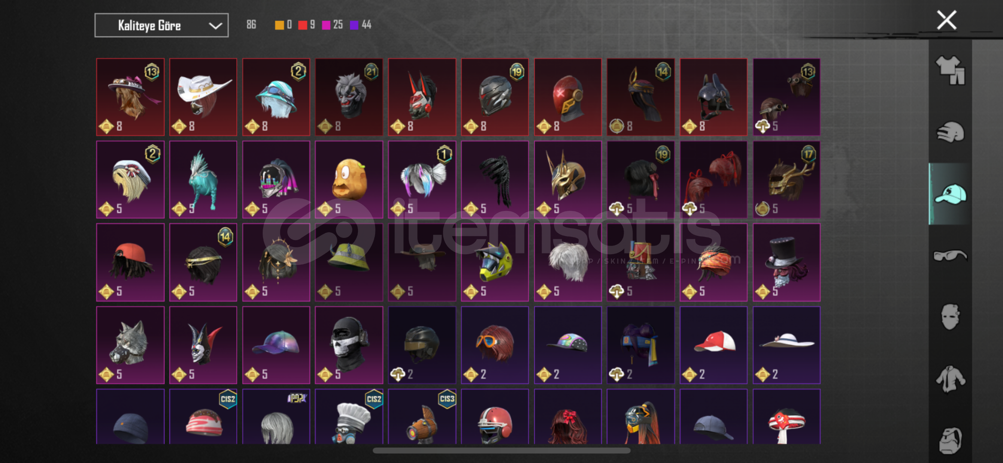Screen dimensions: 1003x463
Task: Expand the Kaliteye Göre sort dropdown
Action: pos(161,25)
